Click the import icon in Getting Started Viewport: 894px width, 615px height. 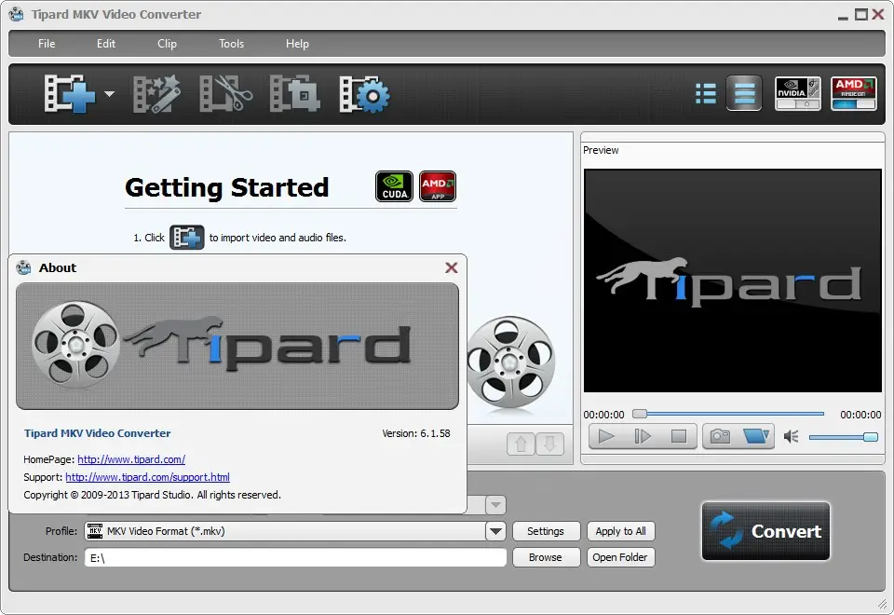pos(186,238)
